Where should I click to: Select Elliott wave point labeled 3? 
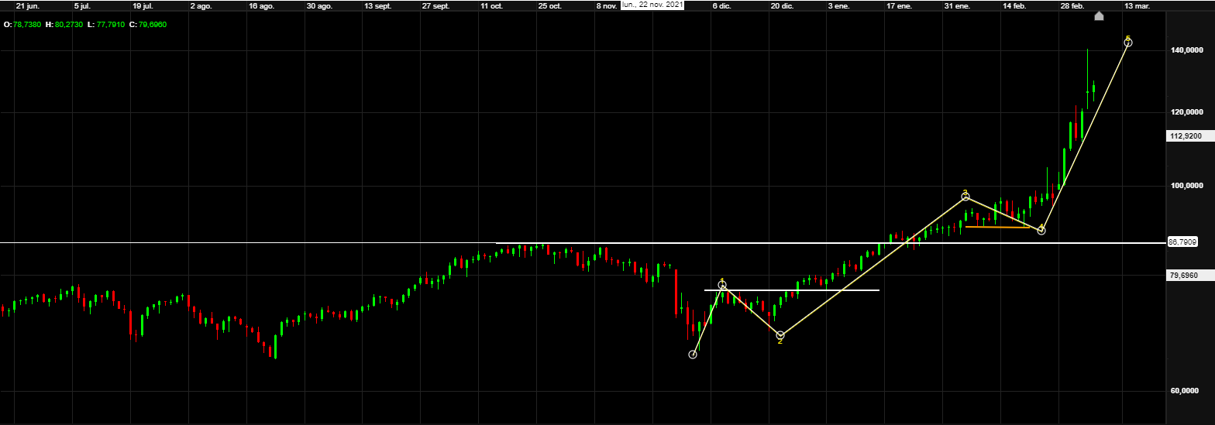[x=965, y=197]
